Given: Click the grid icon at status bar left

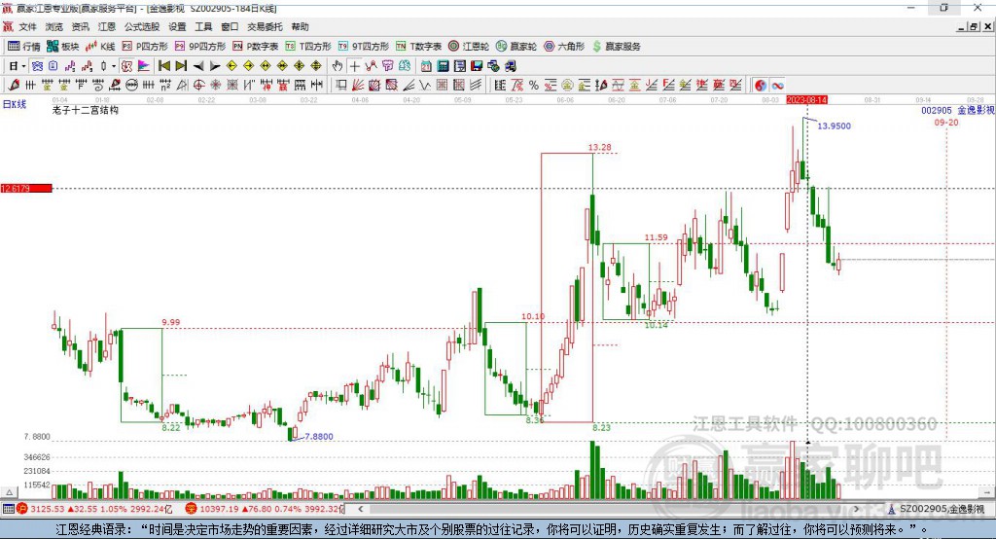Looking at the screenshot, I should pos(8,509).
